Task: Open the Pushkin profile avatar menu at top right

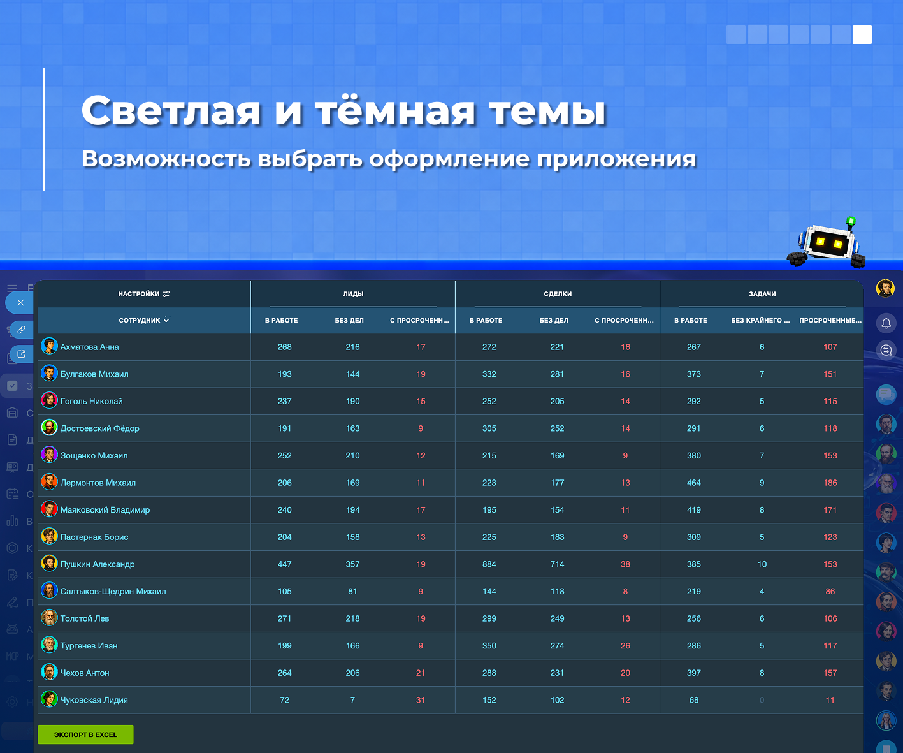Action: [x=885, y=288]
